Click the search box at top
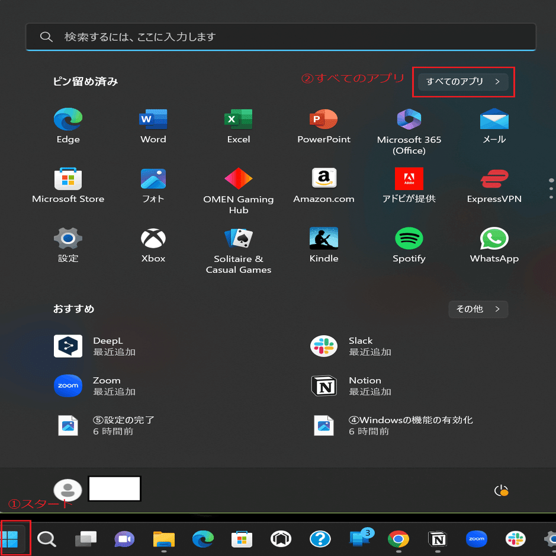Image resolution: width=556 pixels, height=556 pixels. point(281,37)
